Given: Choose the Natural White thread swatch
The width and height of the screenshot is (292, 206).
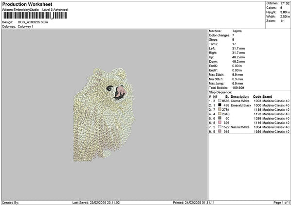Looking at the screenshot, I should (x=219, y=127).
